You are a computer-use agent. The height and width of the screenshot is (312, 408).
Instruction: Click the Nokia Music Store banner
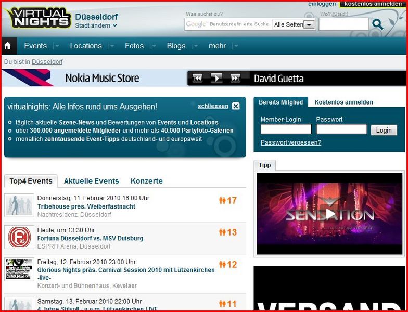point(102,78)
